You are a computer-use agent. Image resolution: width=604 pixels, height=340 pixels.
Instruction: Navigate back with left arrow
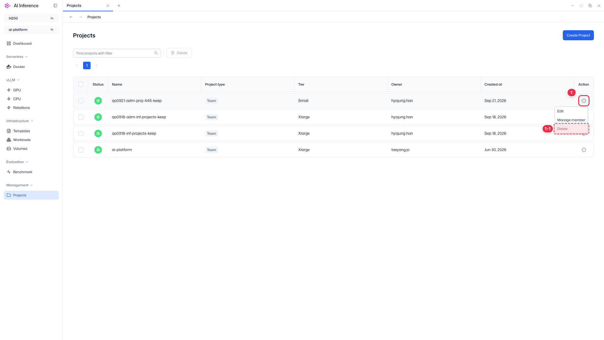pos(71,17)
